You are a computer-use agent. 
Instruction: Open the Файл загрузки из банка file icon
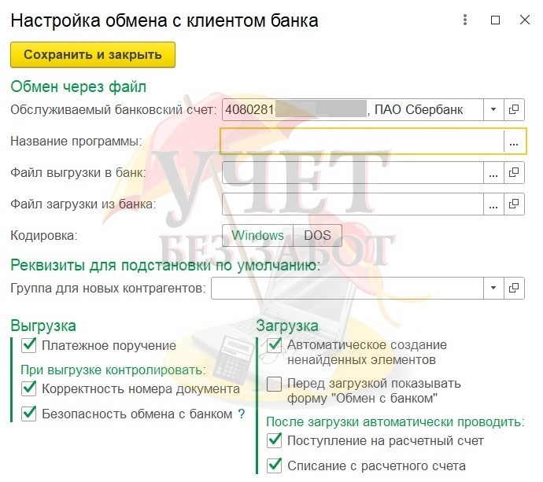(514, 204)
